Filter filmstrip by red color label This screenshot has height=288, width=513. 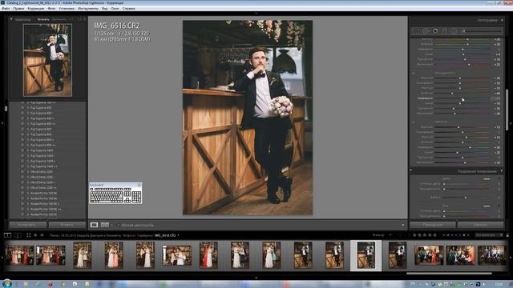pyautogui.click(x=444, y=235)
